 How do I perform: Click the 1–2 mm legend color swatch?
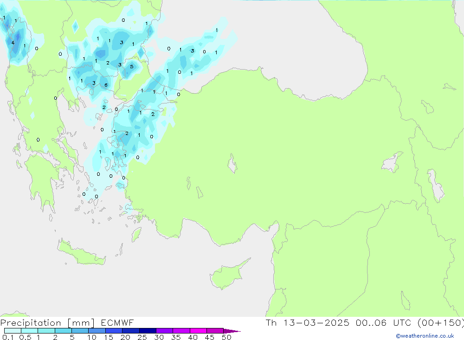(46, 331)
